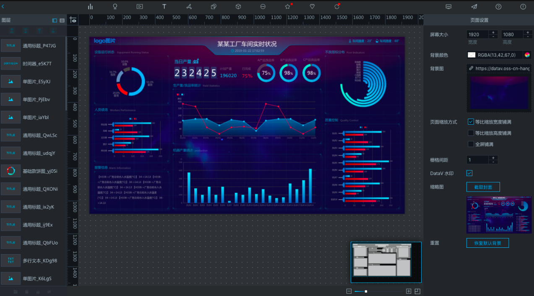Go back with top-left chevron
Image resolution: width=534 pixels, height=296 pixels.
[3, 6]
